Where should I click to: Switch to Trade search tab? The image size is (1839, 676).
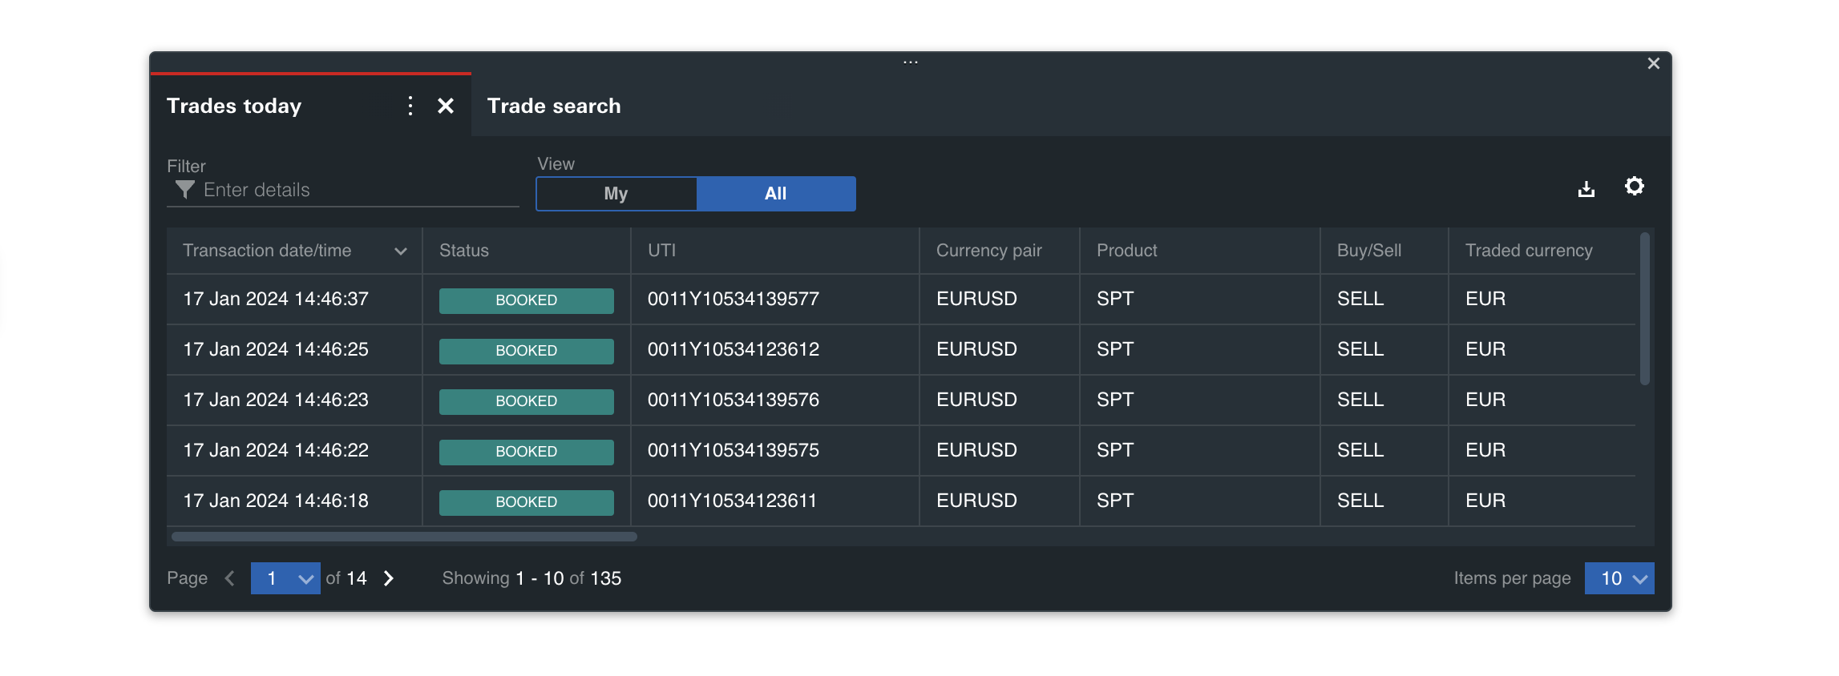tap(554, 106)
